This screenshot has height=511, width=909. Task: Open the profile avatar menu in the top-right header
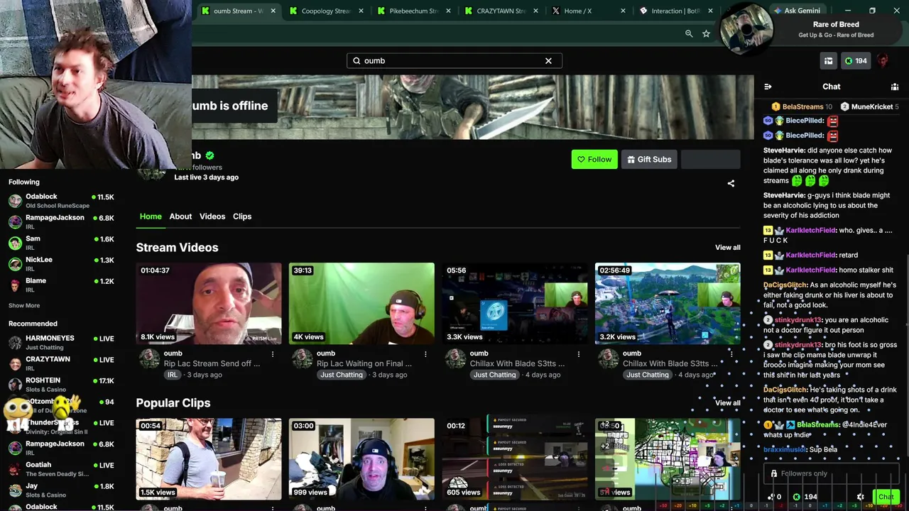click(883, 61)
